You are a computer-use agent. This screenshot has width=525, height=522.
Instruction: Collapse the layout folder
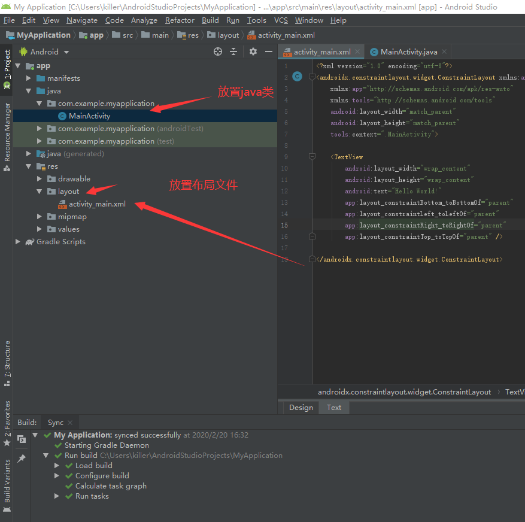point(40,191)
